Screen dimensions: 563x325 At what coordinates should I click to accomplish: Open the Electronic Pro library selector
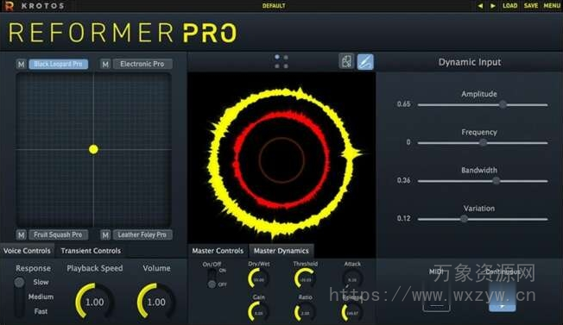click(142, 64)
